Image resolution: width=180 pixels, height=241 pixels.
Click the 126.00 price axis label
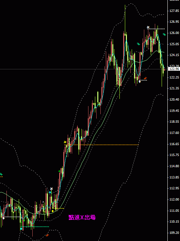click(x=174, y=33)
